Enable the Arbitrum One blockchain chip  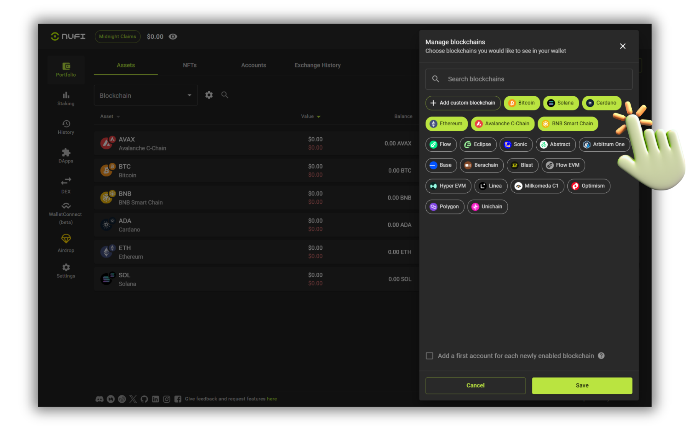click(604, 144)
